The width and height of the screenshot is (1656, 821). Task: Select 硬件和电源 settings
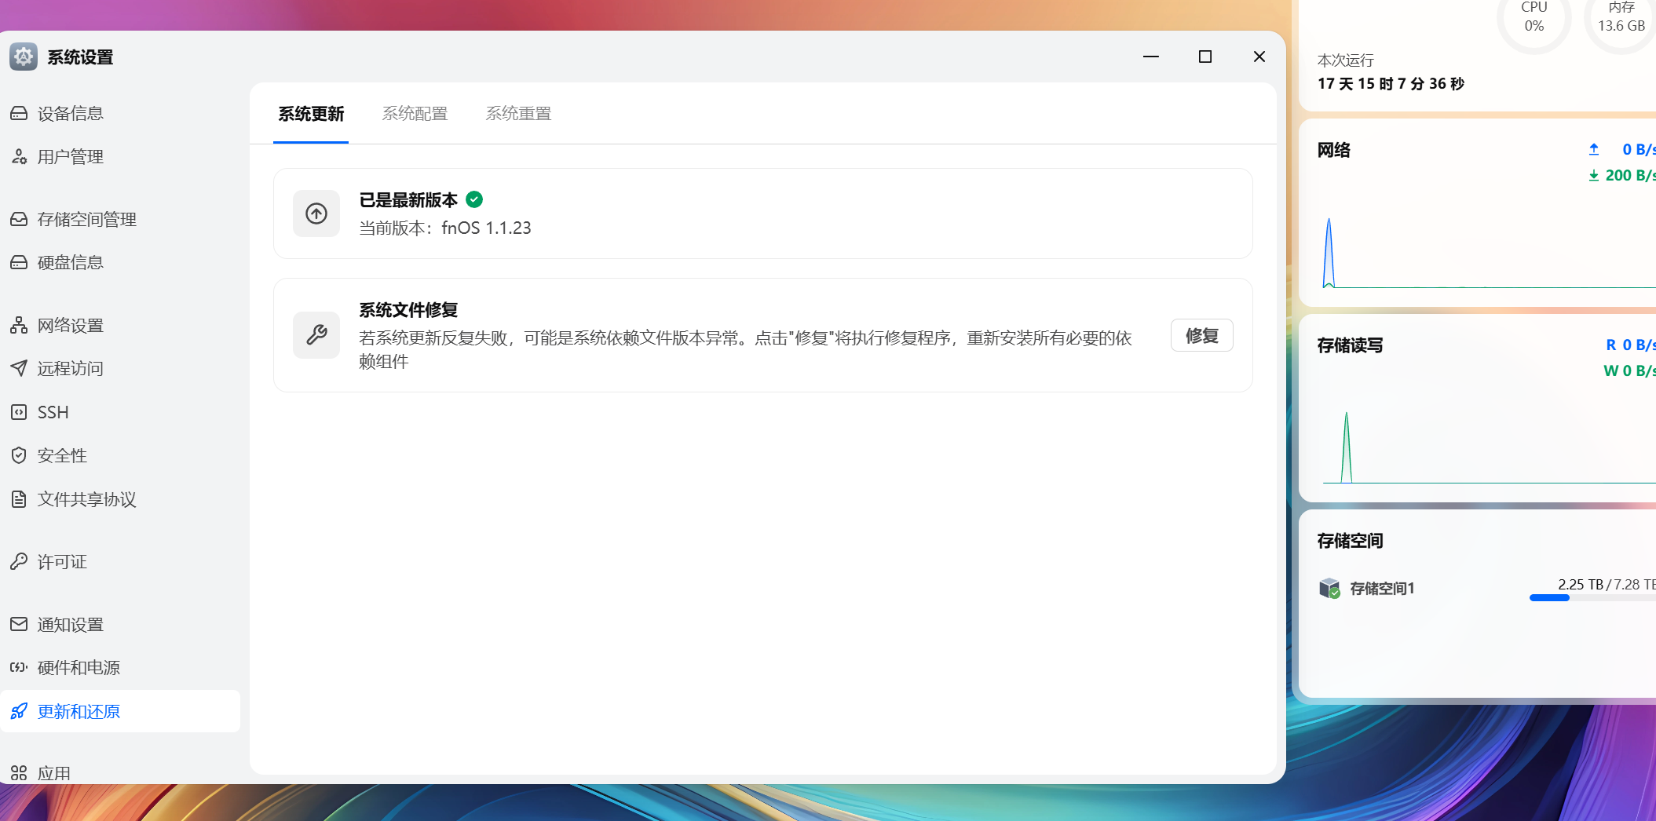pos(120,668)
